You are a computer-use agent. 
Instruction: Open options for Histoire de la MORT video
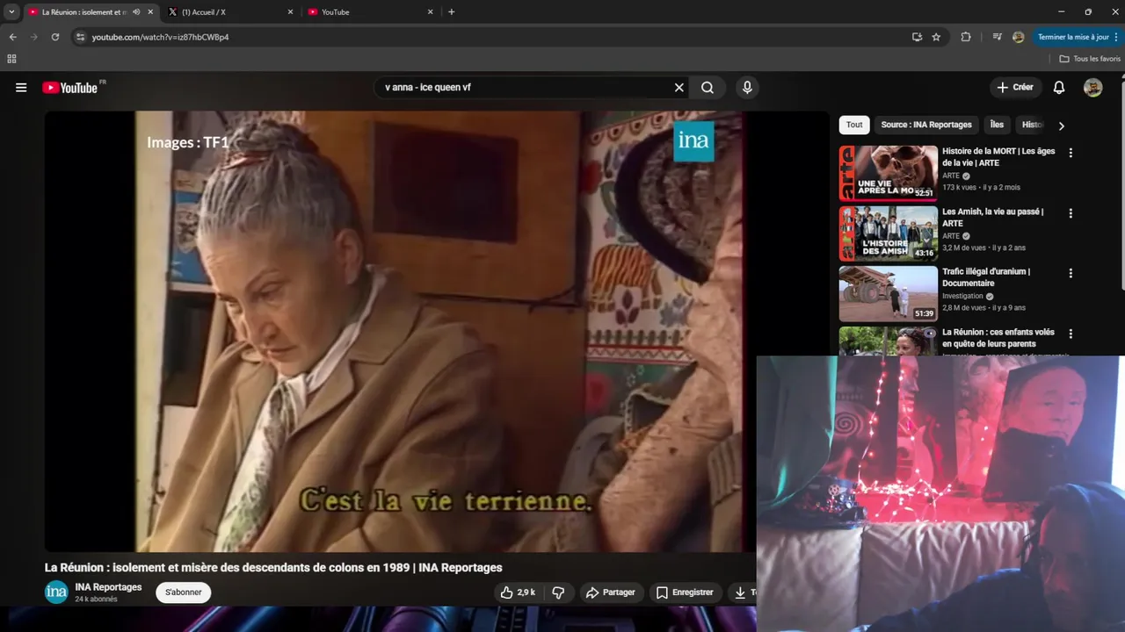(1071, 153)
